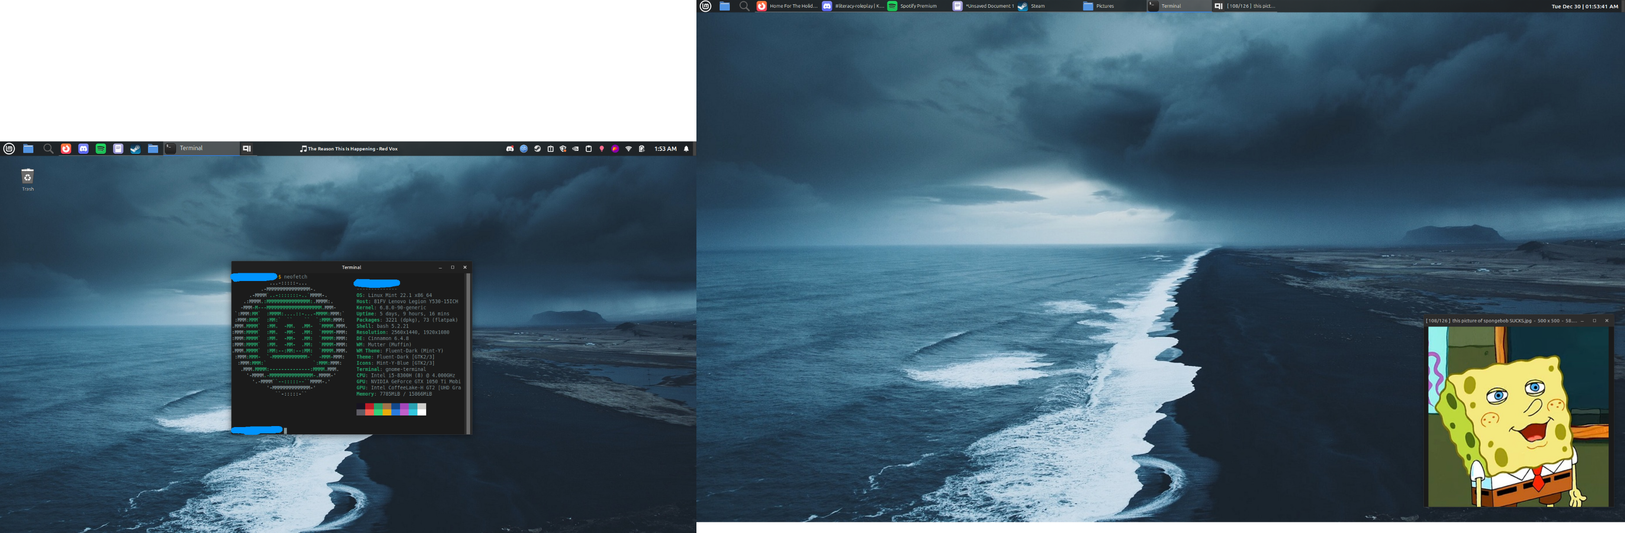Click the battery power tray icon

[642, 149]
